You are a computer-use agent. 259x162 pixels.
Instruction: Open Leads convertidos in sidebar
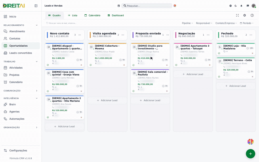tap(21, 53)
